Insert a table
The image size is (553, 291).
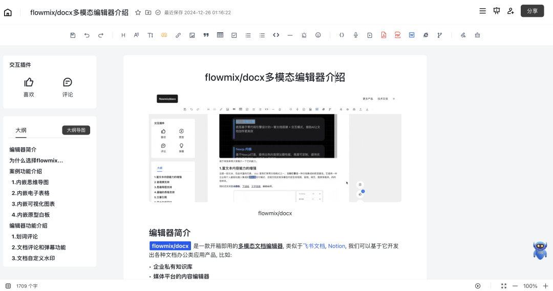(220, 35)
